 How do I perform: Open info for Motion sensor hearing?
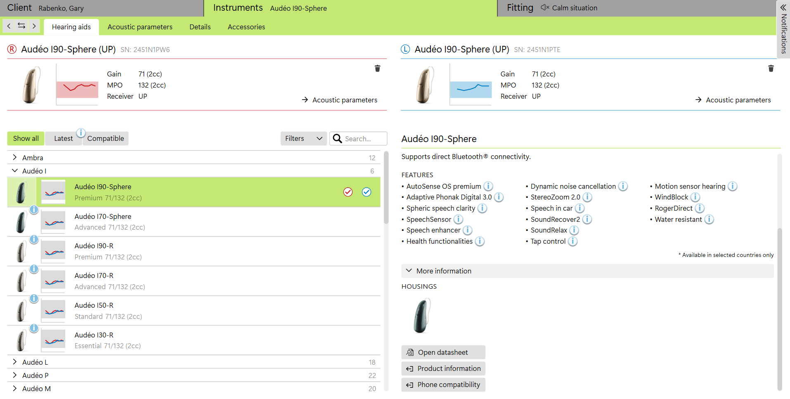732,186
